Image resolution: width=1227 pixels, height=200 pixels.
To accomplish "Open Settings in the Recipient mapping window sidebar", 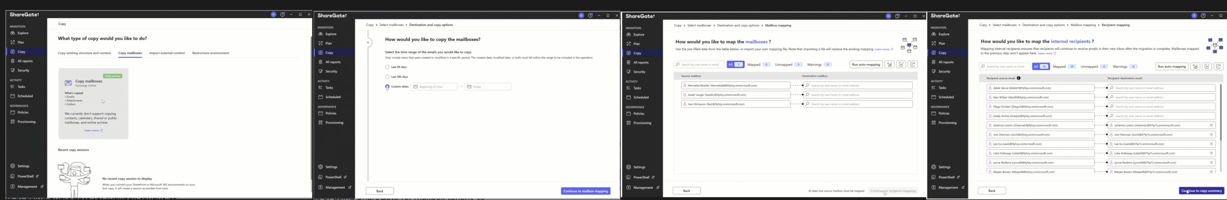I will 944,167.
